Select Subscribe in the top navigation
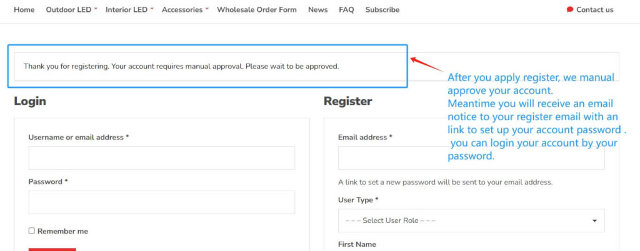Screen dimensions: 640x251 point(382,10)
